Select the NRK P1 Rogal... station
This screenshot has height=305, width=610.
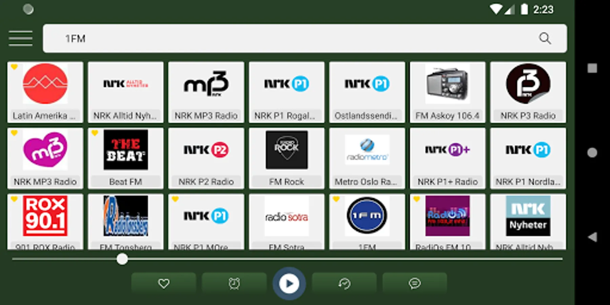[x=287, y=92]
